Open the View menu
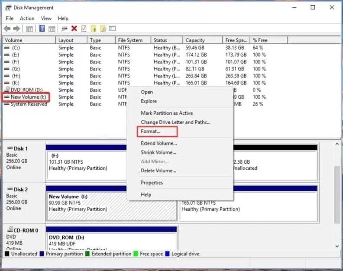 46,19
